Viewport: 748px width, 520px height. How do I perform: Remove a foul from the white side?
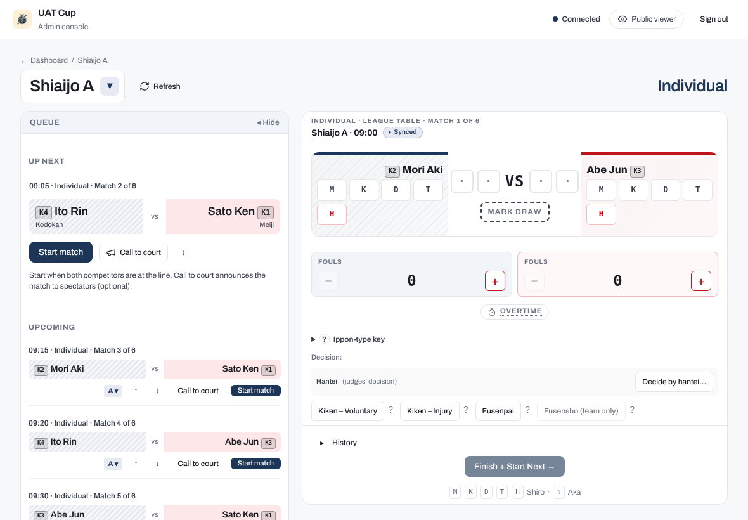(328, 281)
